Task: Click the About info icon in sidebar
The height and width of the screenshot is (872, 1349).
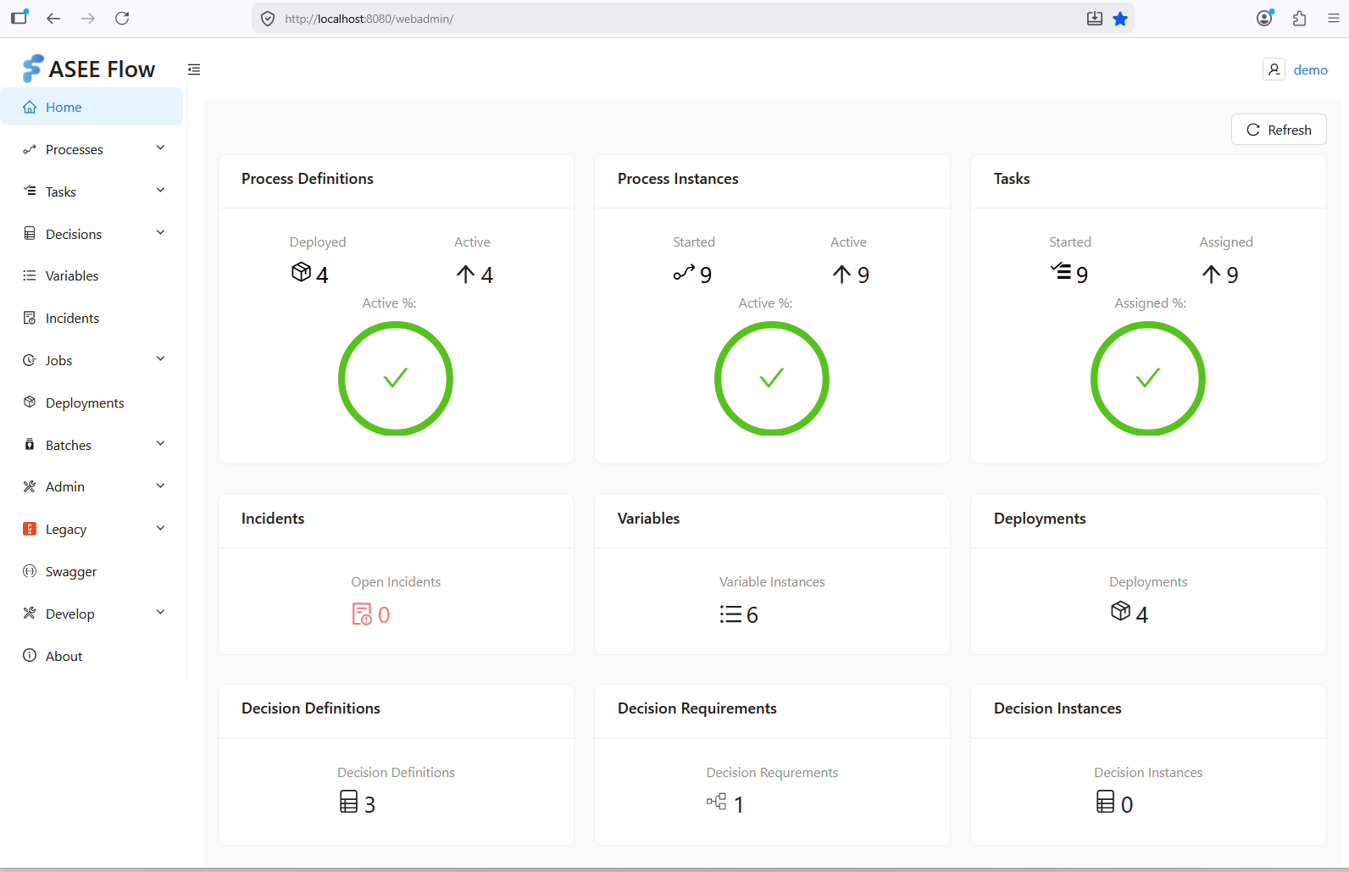Action: (30, 655)
